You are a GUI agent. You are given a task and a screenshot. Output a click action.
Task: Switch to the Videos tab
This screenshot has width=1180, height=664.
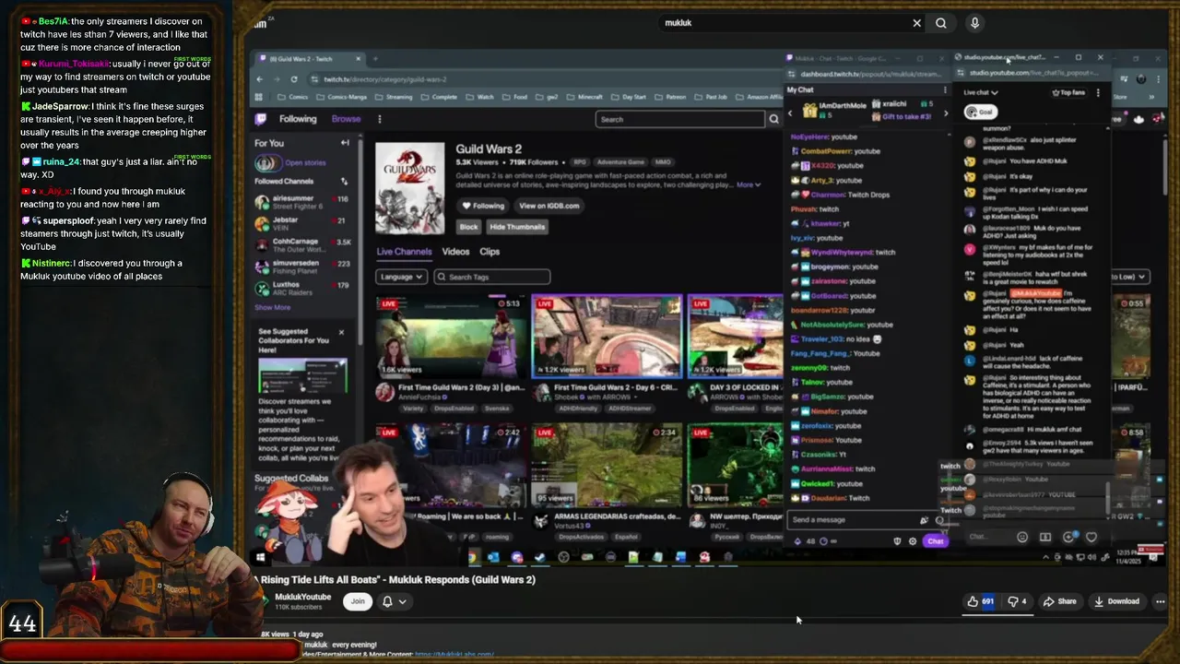[455, 252]
